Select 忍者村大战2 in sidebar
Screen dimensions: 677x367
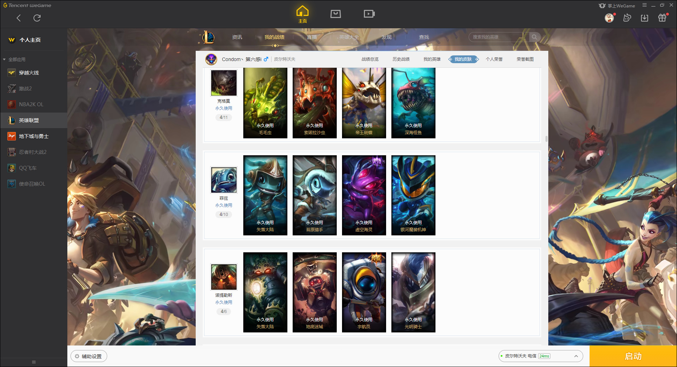point(33,152)
